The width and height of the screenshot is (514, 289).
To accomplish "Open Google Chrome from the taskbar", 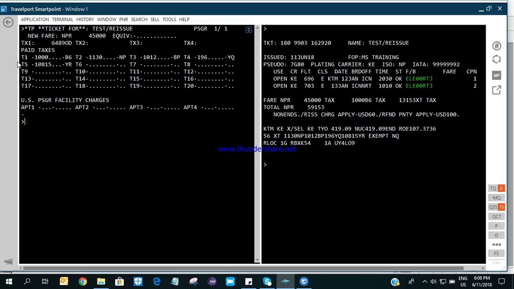I will point(82,282).
